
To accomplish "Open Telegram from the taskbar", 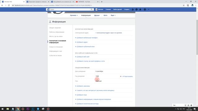I will (x=38, y=109).
